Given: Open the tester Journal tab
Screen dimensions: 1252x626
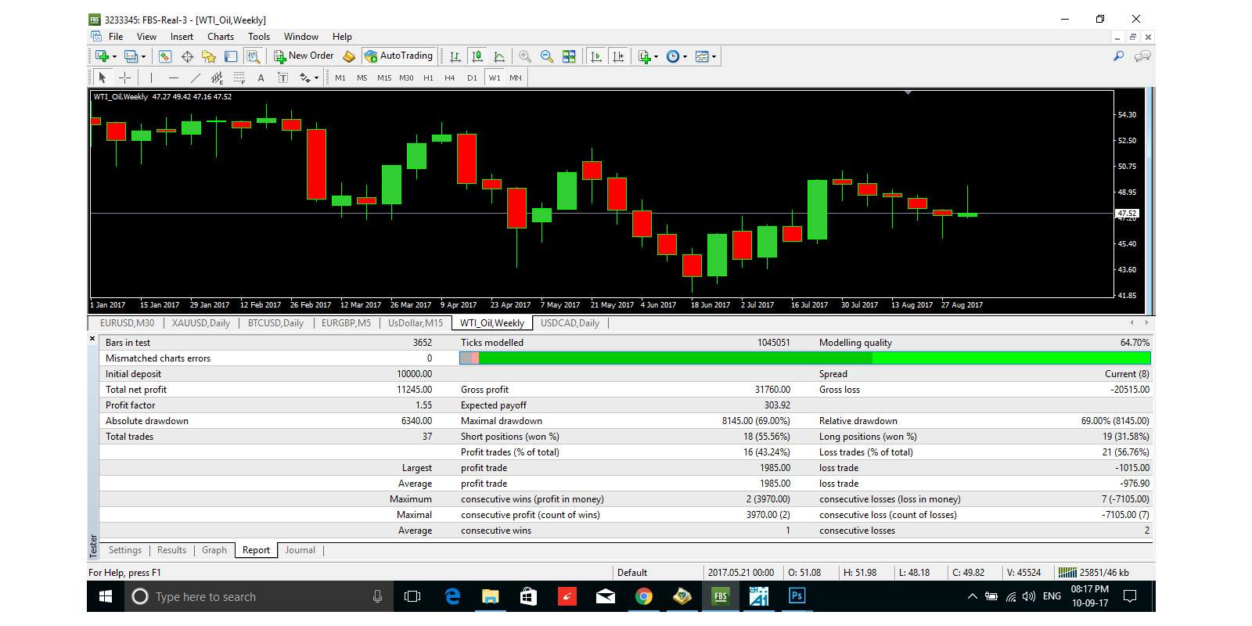Looking at the screenshot, I should click(x=300, y=550).
